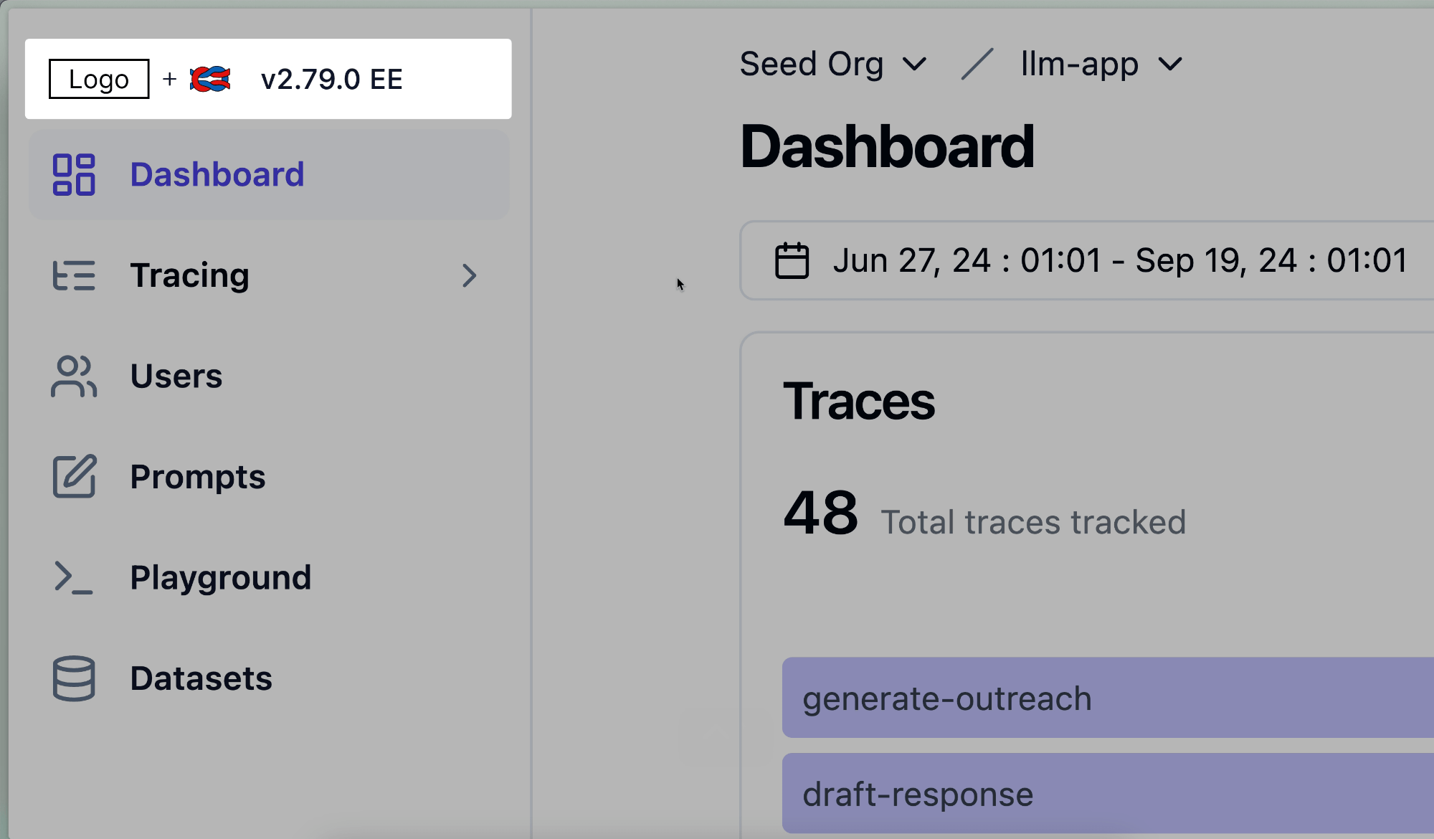Viewport: 1434px width, 839px height.
Task: Open the Datasets page
Action: click(x=201, y=678)
